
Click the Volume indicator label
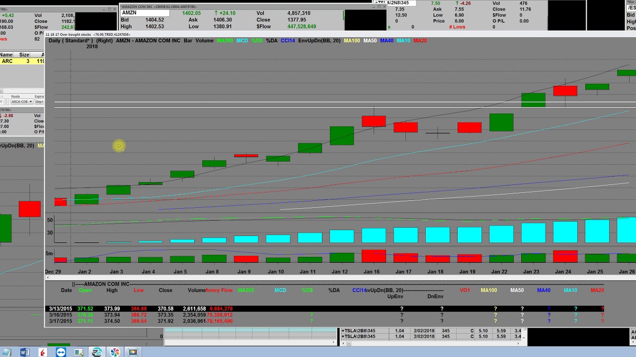click(x=204, y=41)
